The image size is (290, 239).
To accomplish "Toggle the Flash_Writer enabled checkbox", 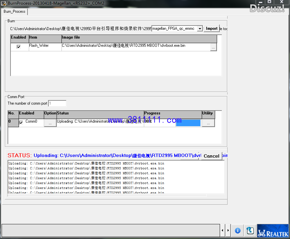I will [19, 47].
